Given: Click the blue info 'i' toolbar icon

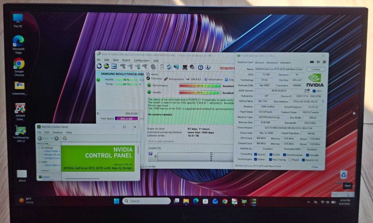Looking at the screenshot, I should pyautogui.click(x=208, y=67).
